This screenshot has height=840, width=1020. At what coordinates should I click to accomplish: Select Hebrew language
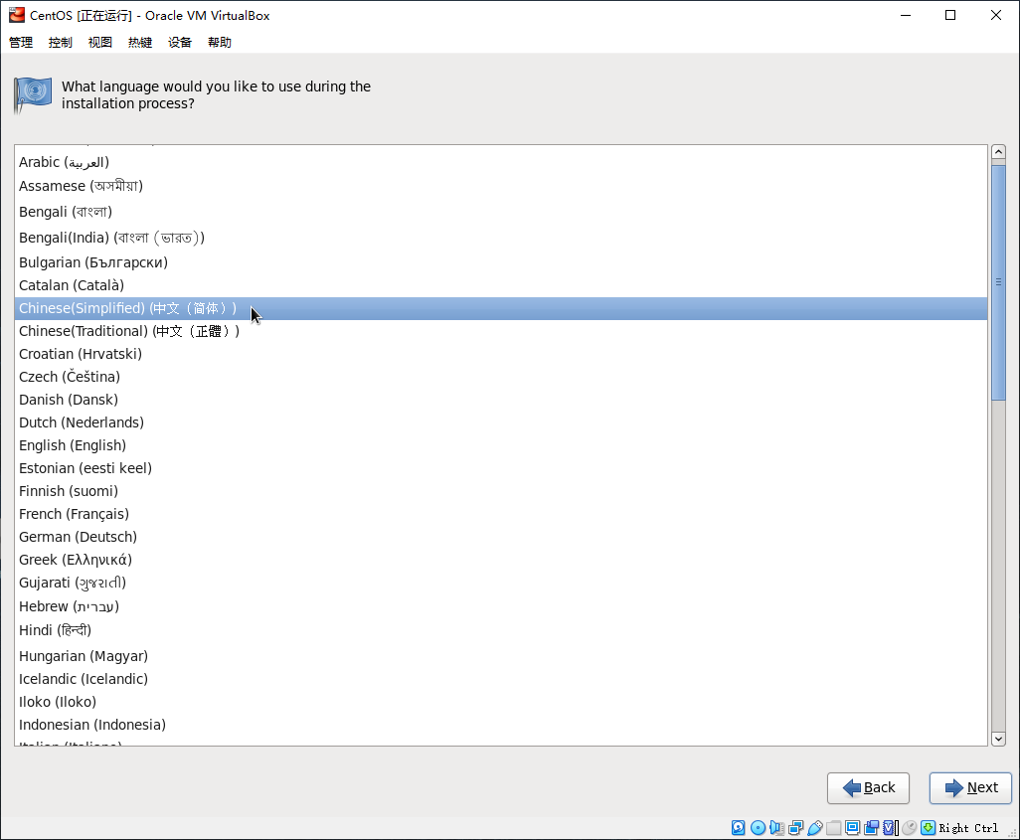tap(501, 606)
